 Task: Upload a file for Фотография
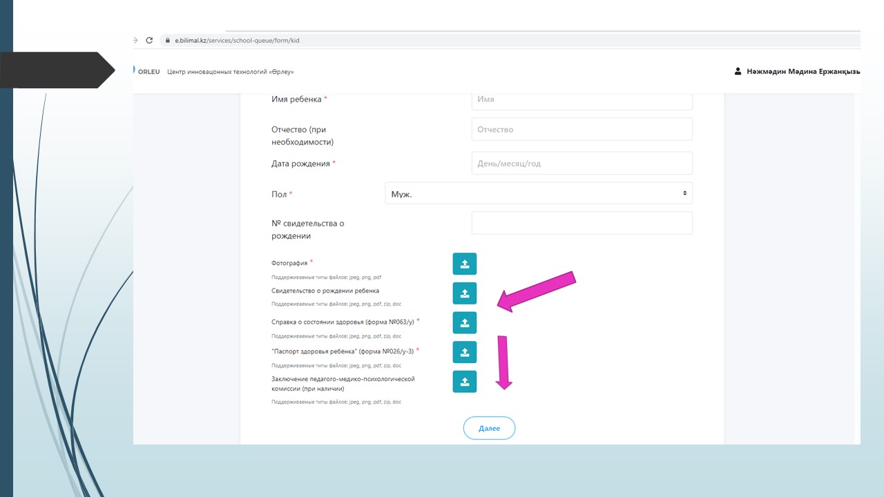point(464,264)
